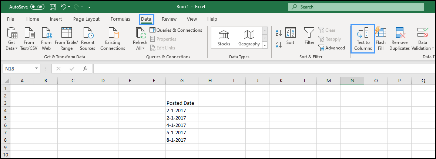Select column N header
The image size is (436, 159).
click(x=352, y=81)
